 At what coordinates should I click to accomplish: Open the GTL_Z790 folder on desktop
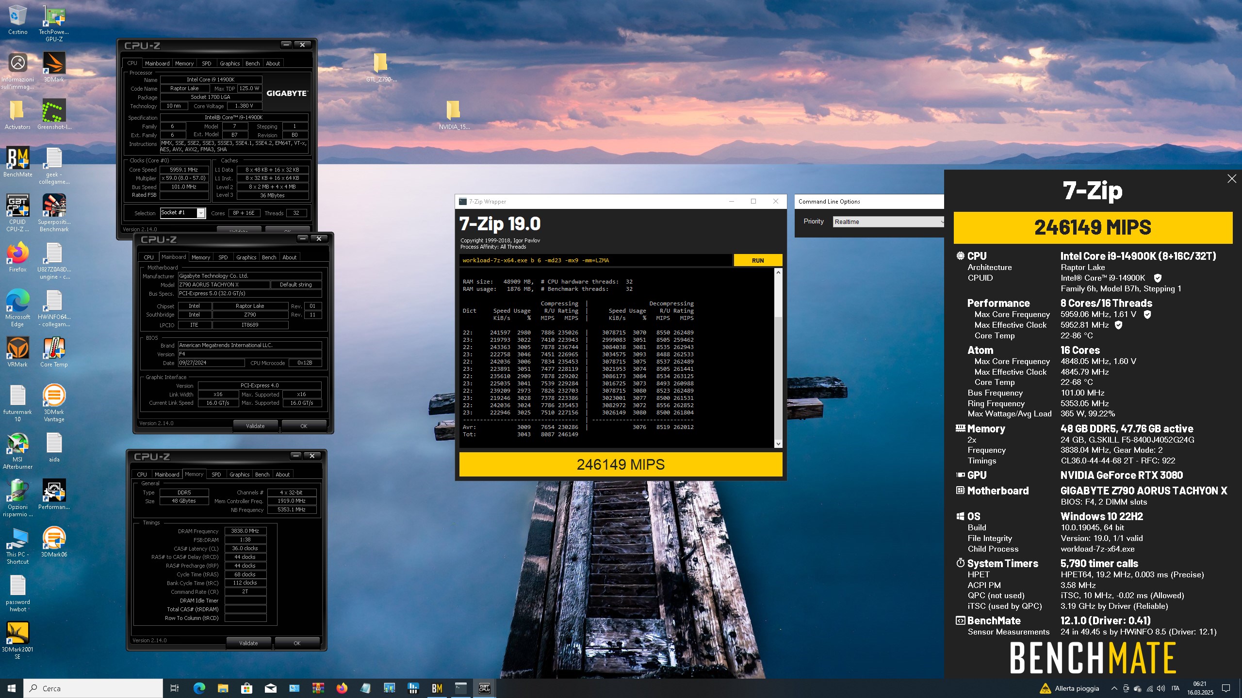[x=381, y=68]
